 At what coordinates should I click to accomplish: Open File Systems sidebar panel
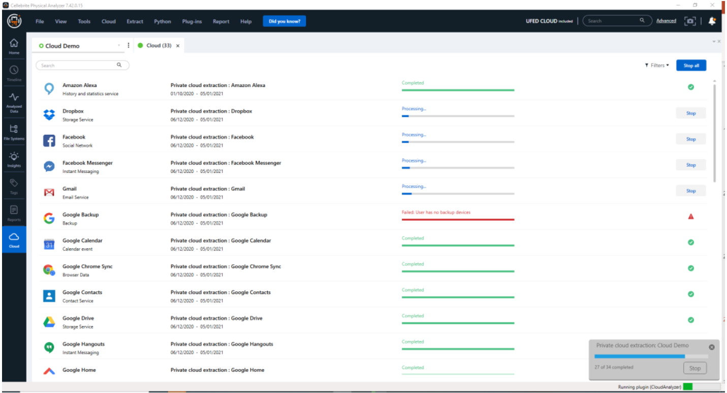click(x=14, y=132)
